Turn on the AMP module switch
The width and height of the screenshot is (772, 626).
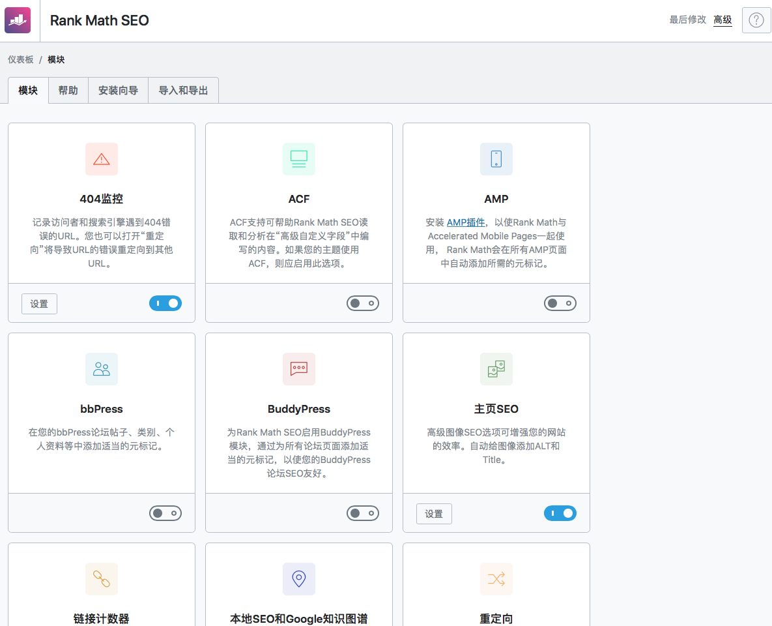(560, 303)
